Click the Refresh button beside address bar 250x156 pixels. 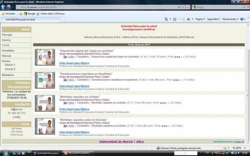[183, 7]
